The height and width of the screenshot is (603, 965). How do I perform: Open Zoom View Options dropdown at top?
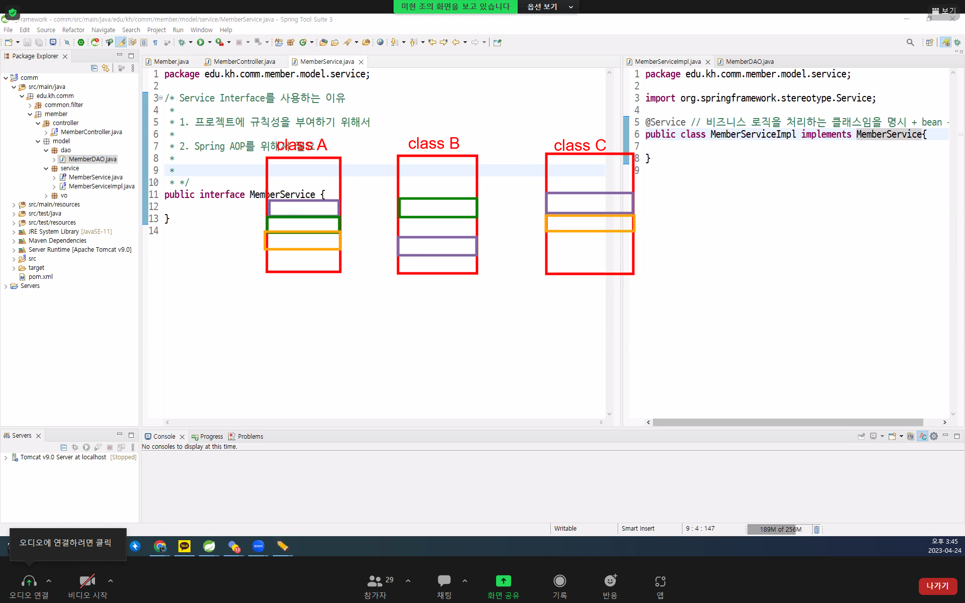[549, 7]
